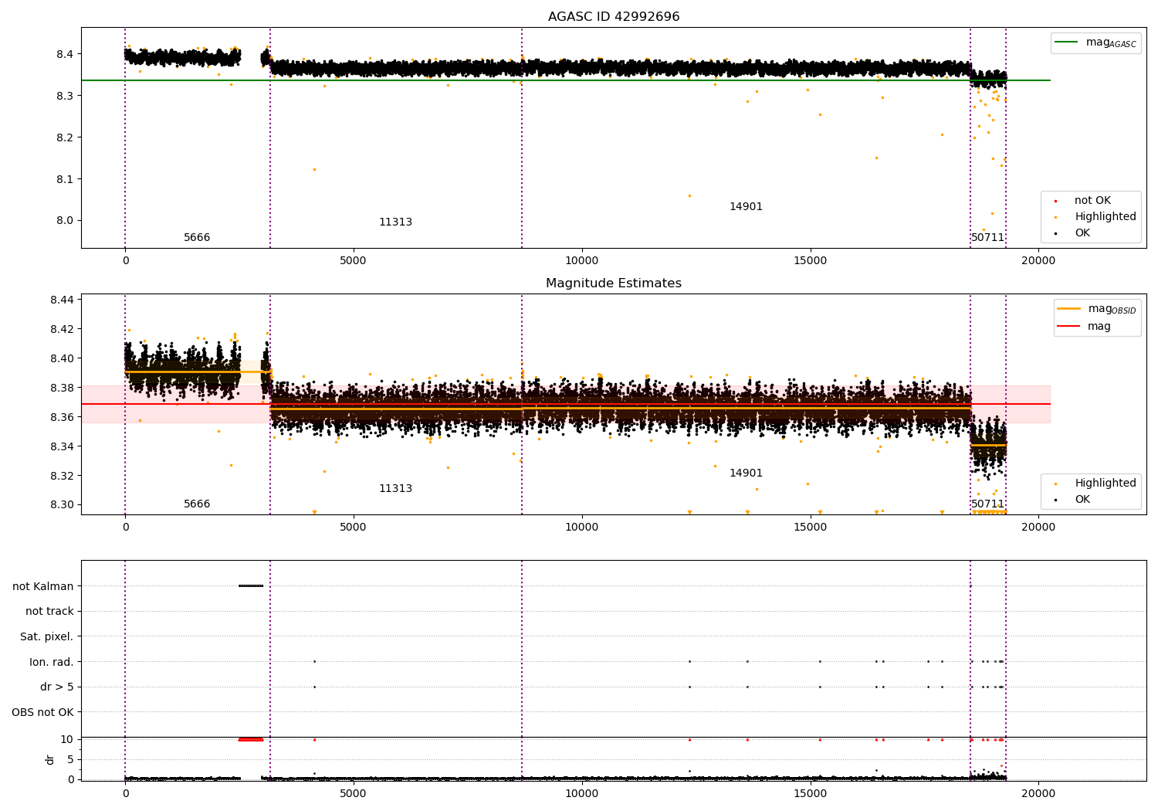
Task: Click OBSID label 14901 in the AGASC plot
Action: pos(746,207)
